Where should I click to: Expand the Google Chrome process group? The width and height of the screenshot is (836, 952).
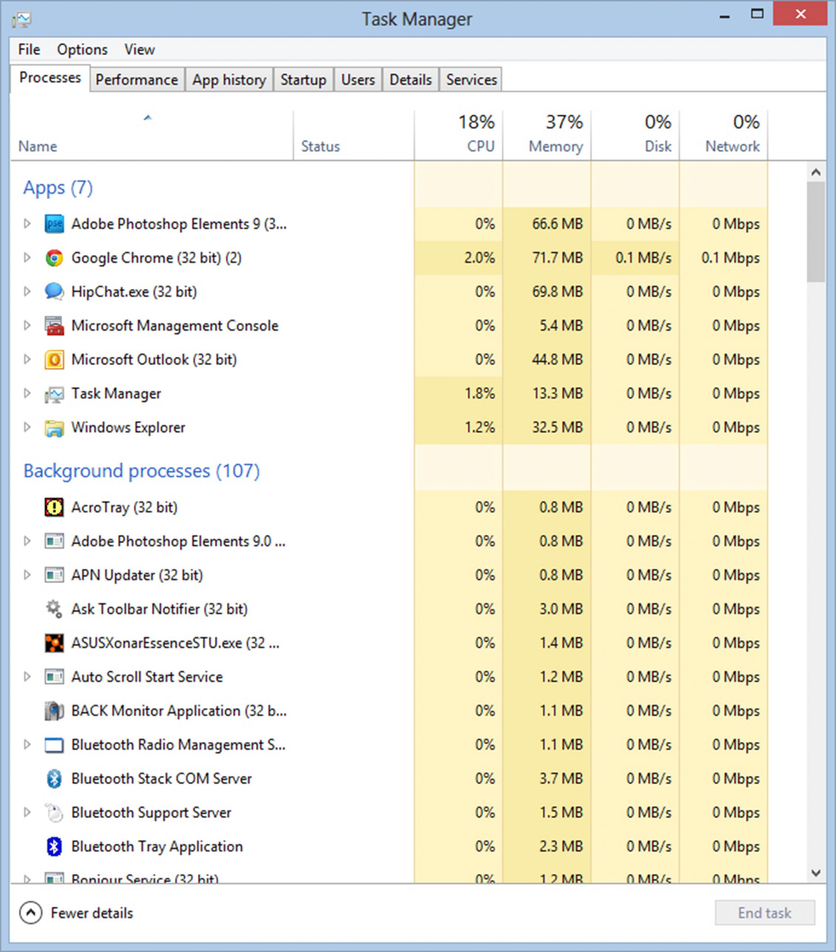(x=27, y=258)
